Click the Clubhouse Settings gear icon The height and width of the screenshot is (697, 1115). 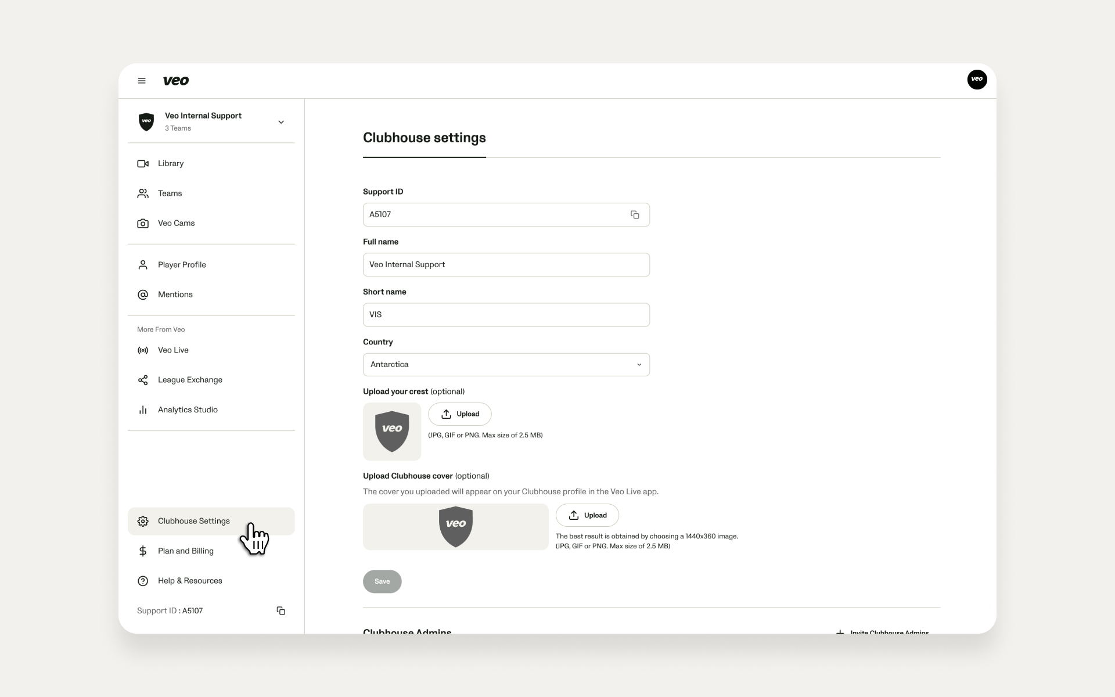coord(143,521)
